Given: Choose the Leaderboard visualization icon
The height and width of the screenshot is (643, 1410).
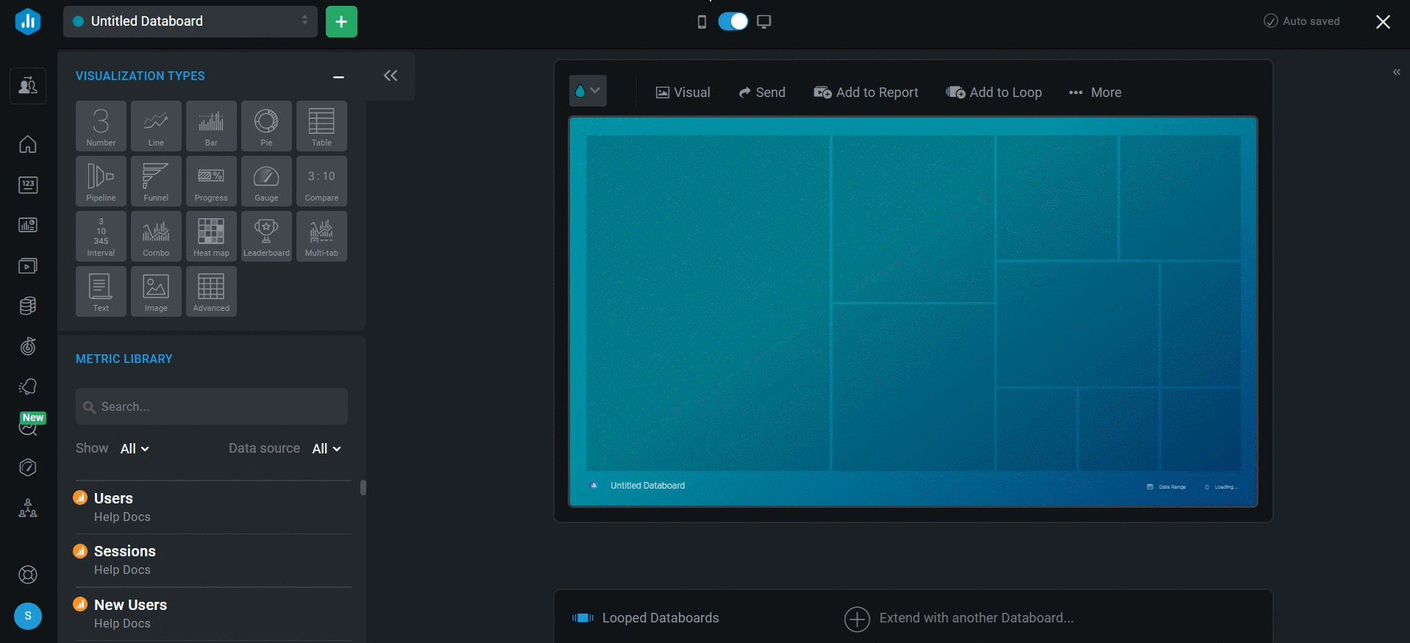Looking at the screenshot, I should [266, 236].
